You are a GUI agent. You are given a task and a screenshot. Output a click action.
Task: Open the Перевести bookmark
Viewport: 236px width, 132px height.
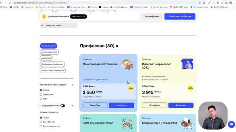(x=27, y=7)
